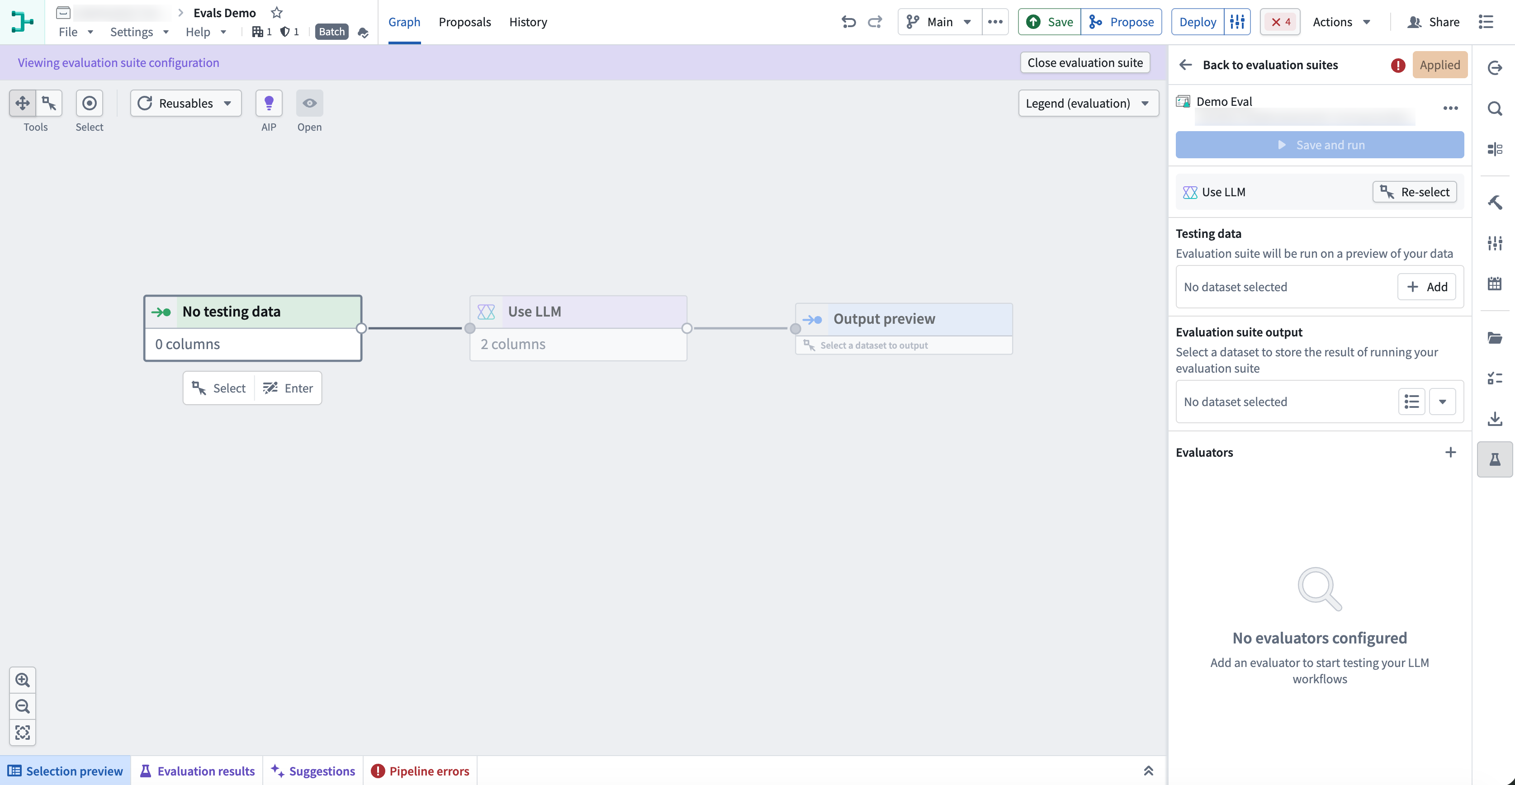Open the Main branch dropdown
1515x785 pixels.
click(939, 22)
